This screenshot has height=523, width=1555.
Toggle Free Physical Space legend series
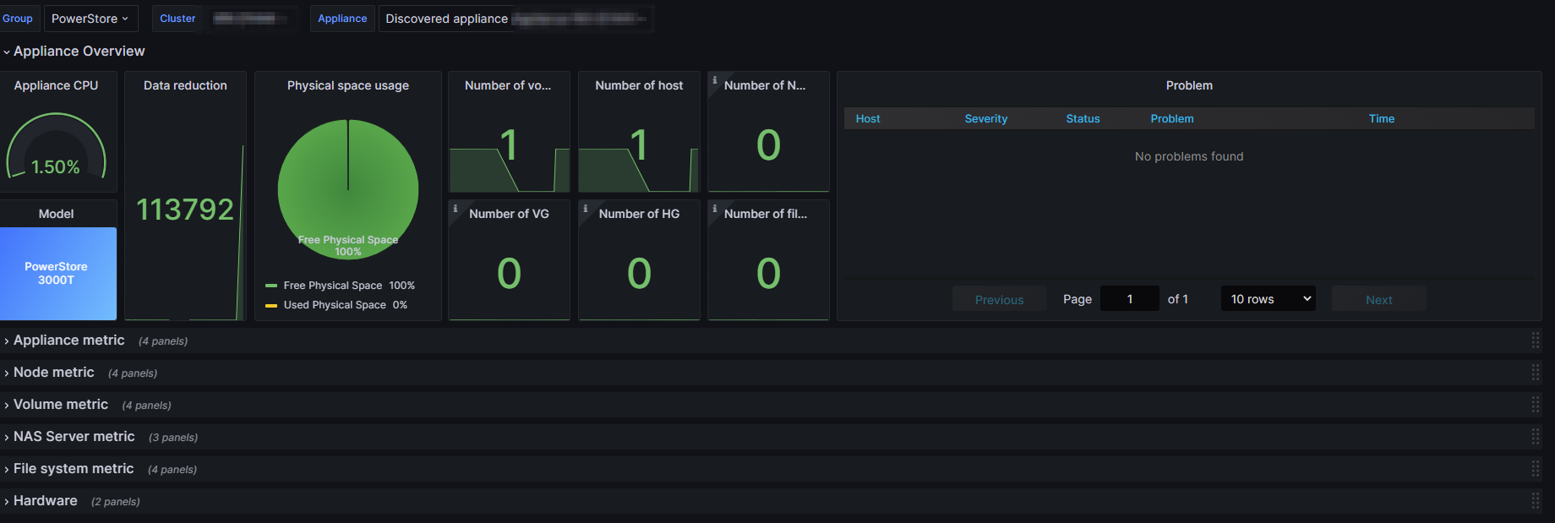[332, 286]
